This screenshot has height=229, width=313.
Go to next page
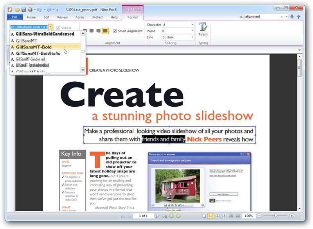[x=158, y=216]
